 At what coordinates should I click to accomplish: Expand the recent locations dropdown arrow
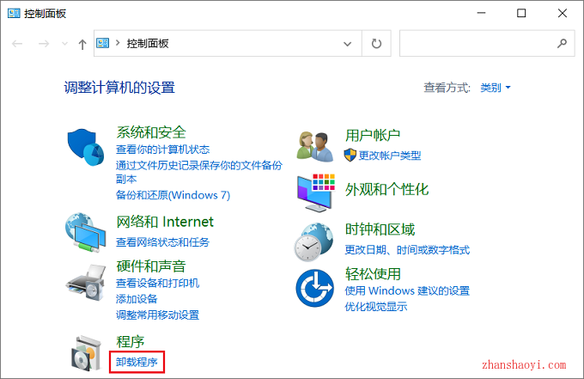pos(64,44)
